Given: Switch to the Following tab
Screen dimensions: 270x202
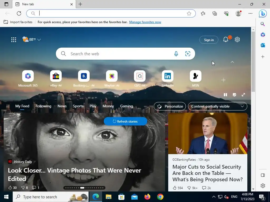Looking at the screenshot, I should point(44,106).
